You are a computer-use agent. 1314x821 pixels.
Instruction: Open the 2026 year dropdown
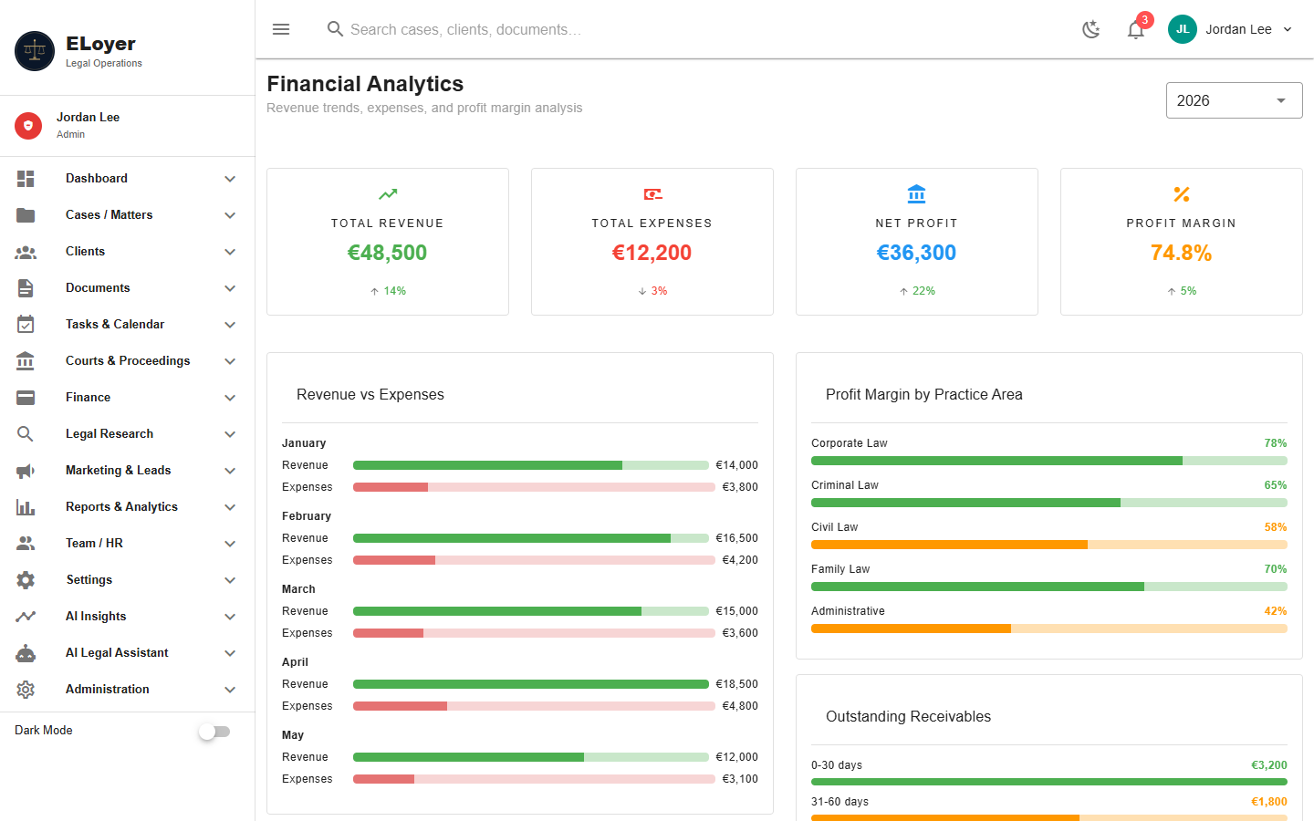[x=1234, y=100]
